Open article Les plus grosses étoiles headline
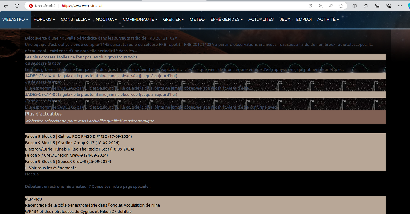The height and width of the screenshot is (214, 410). (81, 57)
